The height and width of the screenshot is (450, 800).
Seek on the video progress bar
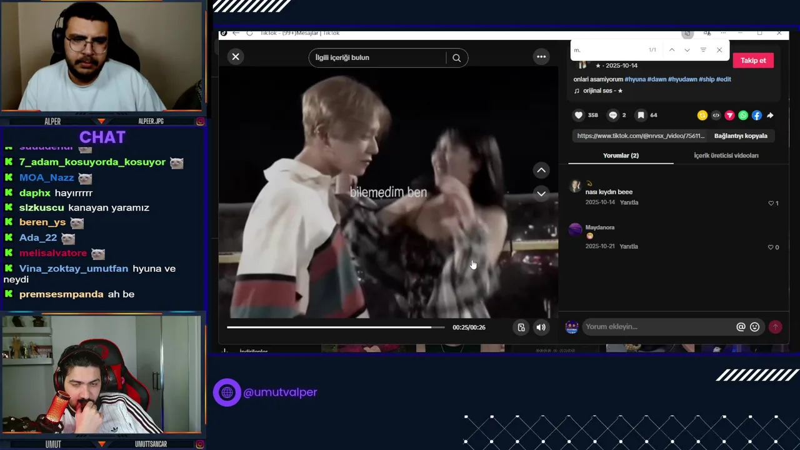tap(336, 327)
